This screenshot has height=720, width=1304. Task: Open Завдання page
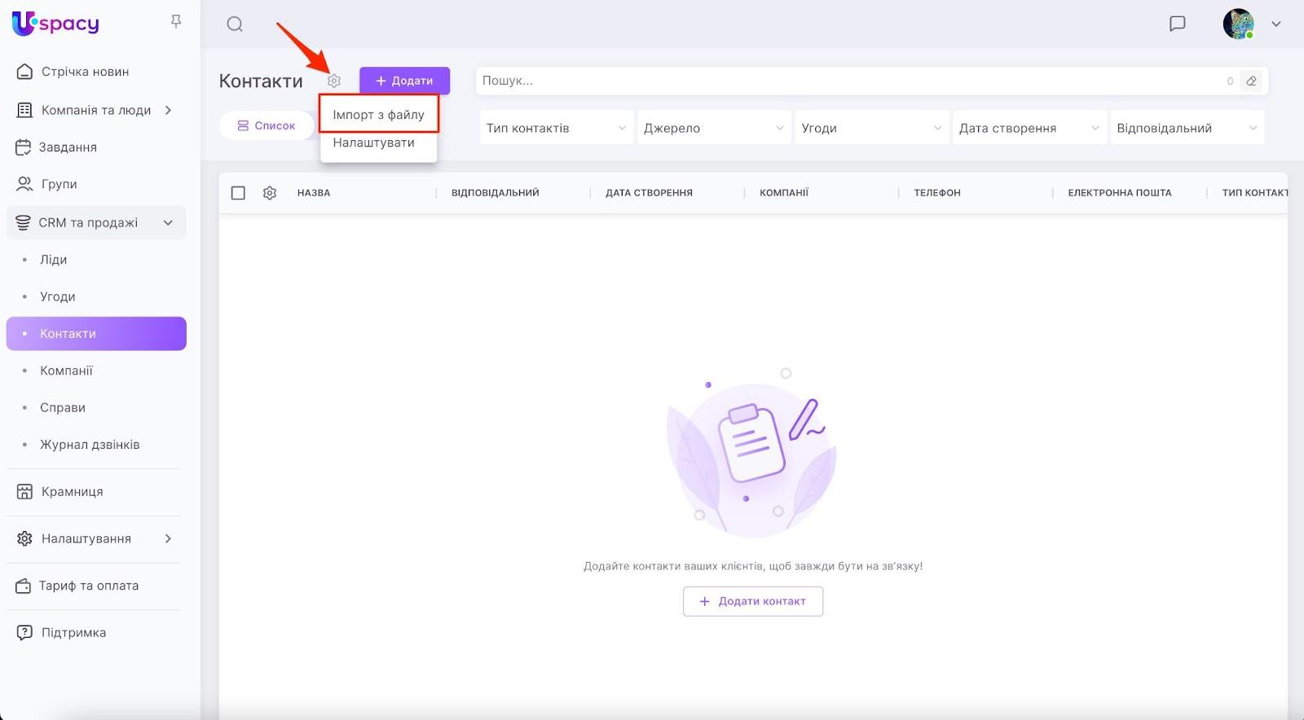click(x=68, y=147)
